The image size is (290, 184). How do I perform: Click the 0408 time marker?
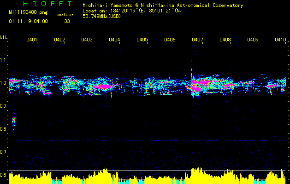click(x=225, y=40)
